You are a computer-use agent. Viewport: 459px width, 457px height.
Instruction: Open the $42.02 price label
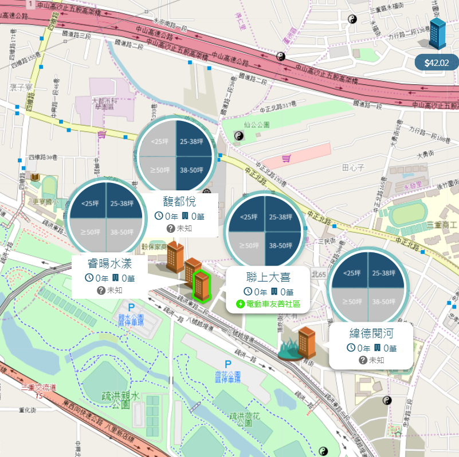tap(437, 63)
